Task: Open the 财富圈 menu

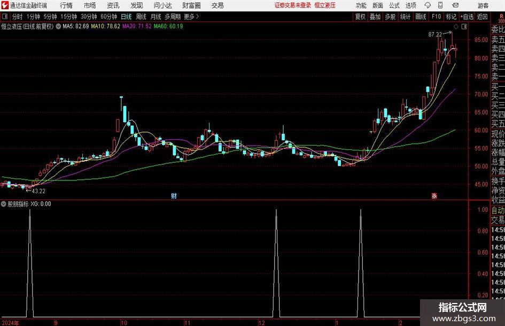Action: pos(191,5)
